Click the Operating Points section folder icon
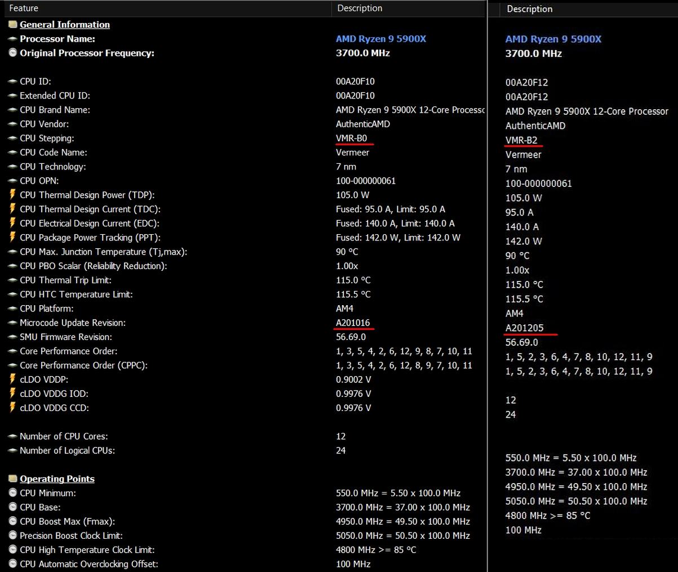The width and height of the screenshot is (678, 572). pyautogui.click(x=12, y=479)
